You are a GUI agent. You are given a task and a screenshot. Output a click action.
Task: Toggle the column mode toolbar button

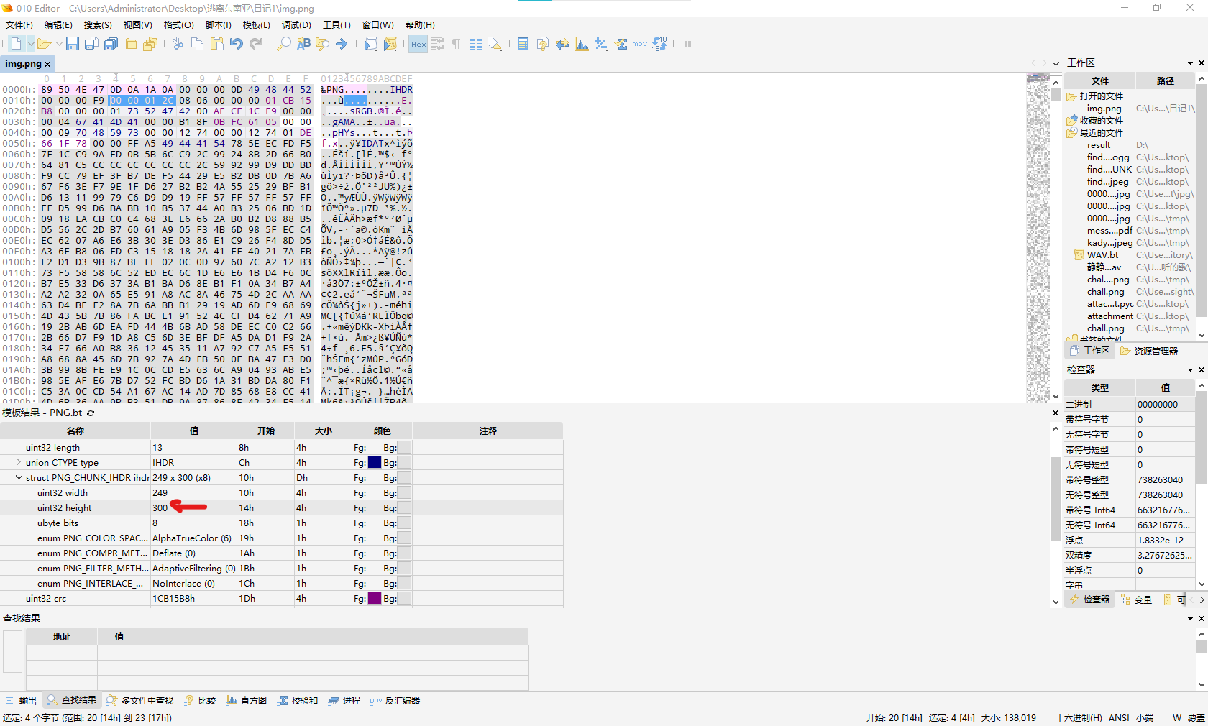476,44
